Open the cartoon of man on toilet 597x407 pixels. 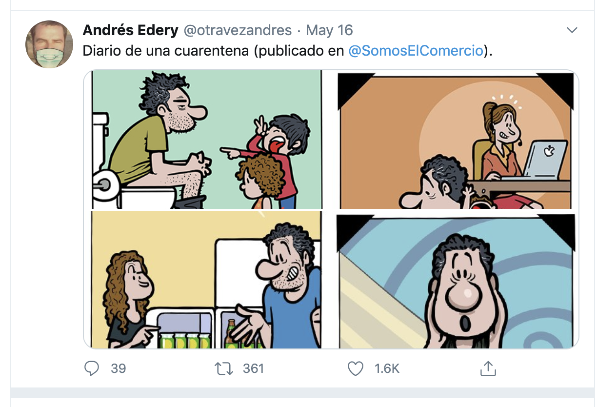coord(207,140)
